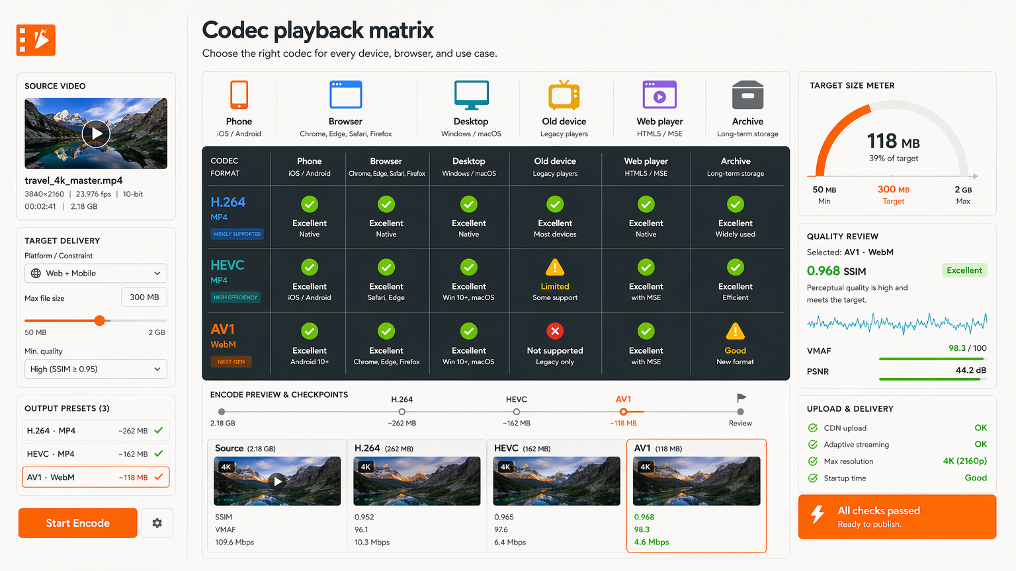Open the HEVC 162 MB preview thumbnail
This screenshot has width=1016, height=571.
coord(557,481)
